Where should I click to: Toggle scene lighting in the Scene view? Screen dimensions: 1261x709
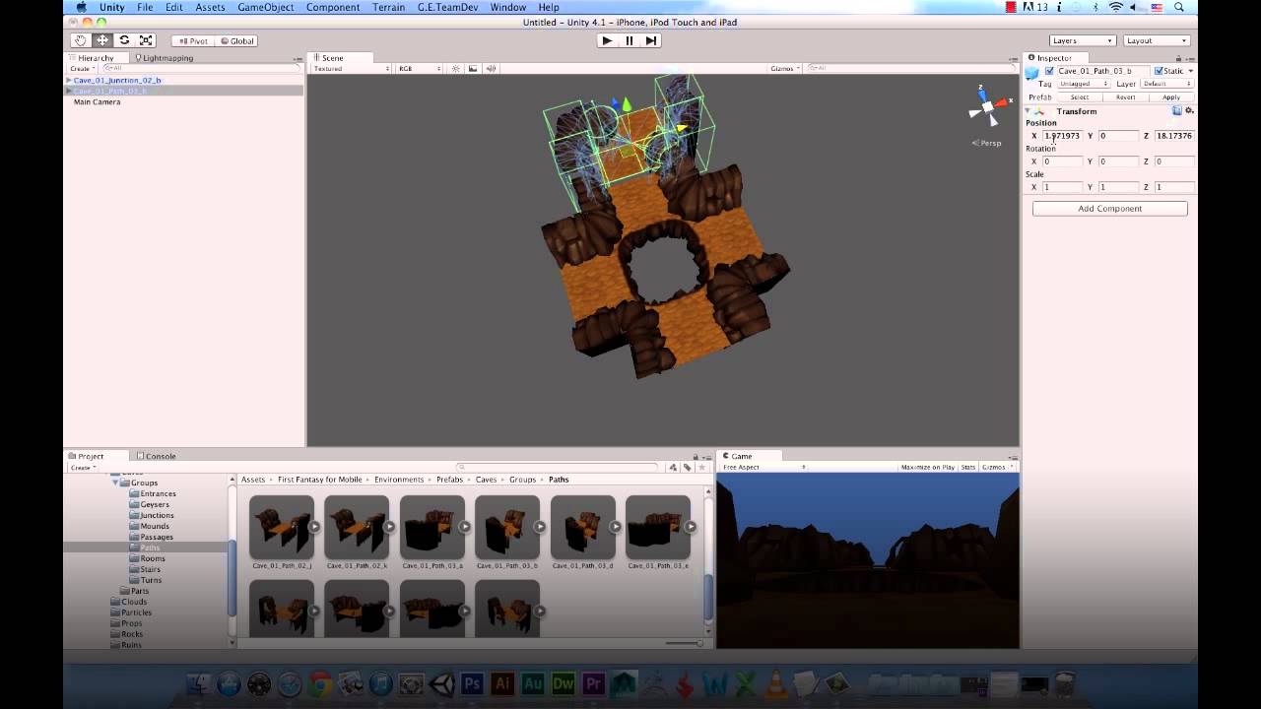click(x=455, y=69)
